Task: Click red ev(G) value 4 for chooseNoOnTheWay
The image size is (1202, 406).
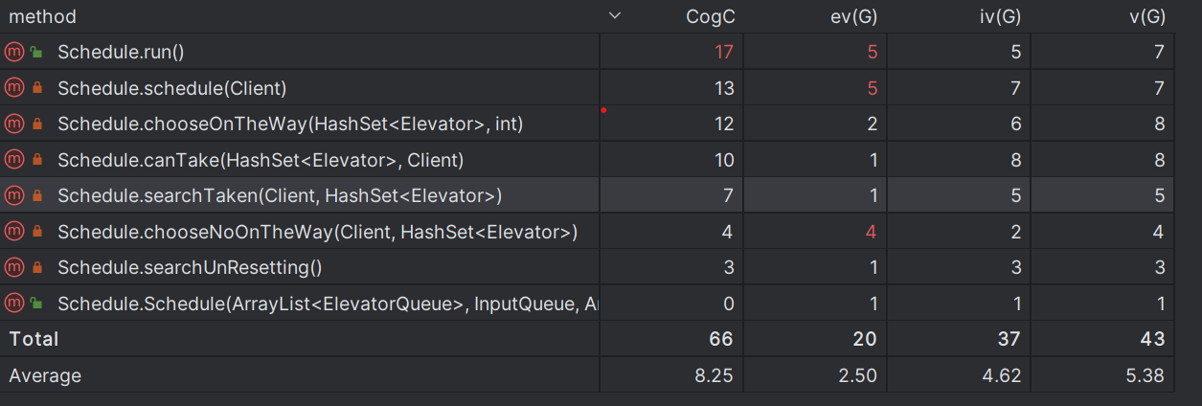Action: pyautogui.click(x=872, y=232)
